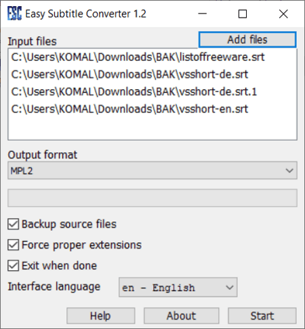This screenshot has width=305, height=329.
Task: Click the Add files button
Action: [247, 40]
